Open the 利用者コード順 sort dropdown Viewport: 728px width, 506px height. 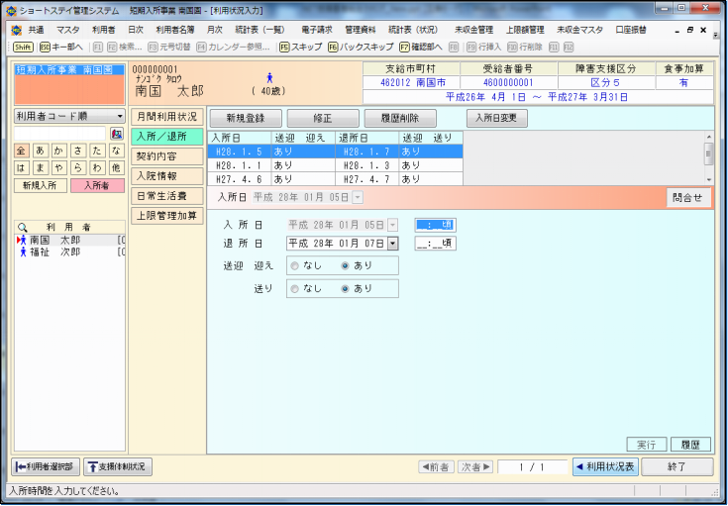120,116
